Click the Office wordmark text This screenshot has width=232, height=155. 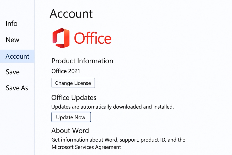point(93,38)
